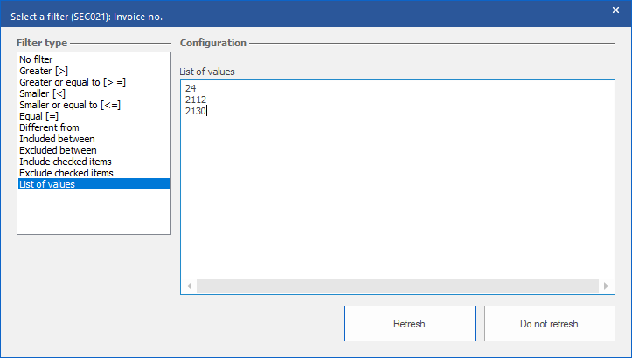This screenshot has height=358, width=632.
Task: Click value 2112 in the list of values
Action: click(196, 100)
